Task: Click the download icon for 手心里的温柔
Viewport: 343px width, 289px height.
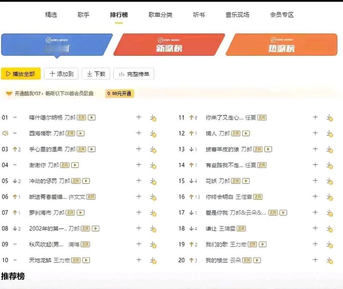Action: pyautogui.click(x=153, y=149)
